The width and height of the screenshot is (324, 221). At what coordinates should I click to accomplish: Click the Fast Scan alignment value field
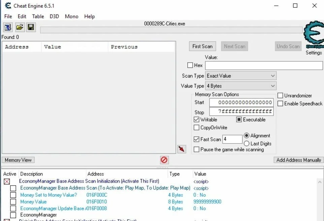point(232,139)
